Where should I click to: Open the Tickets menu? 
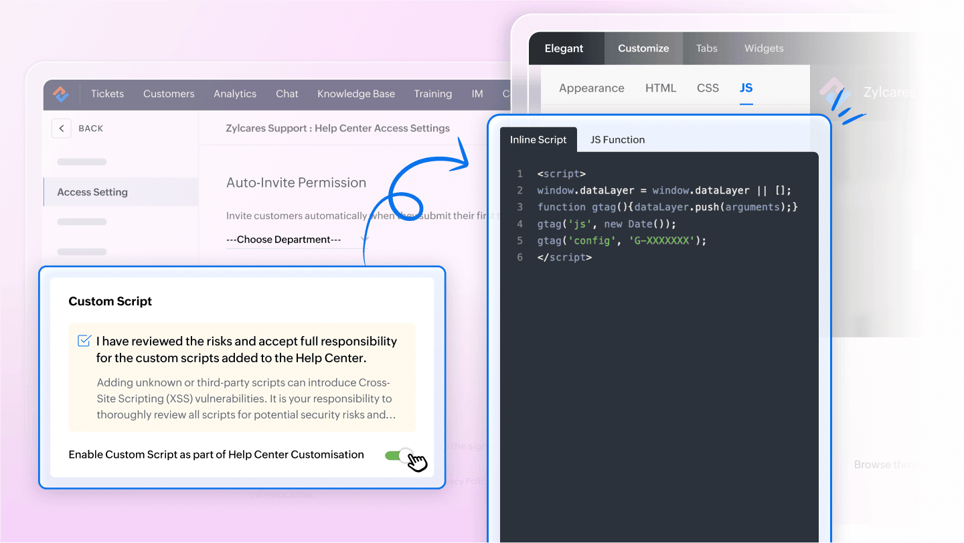[107, 94]
